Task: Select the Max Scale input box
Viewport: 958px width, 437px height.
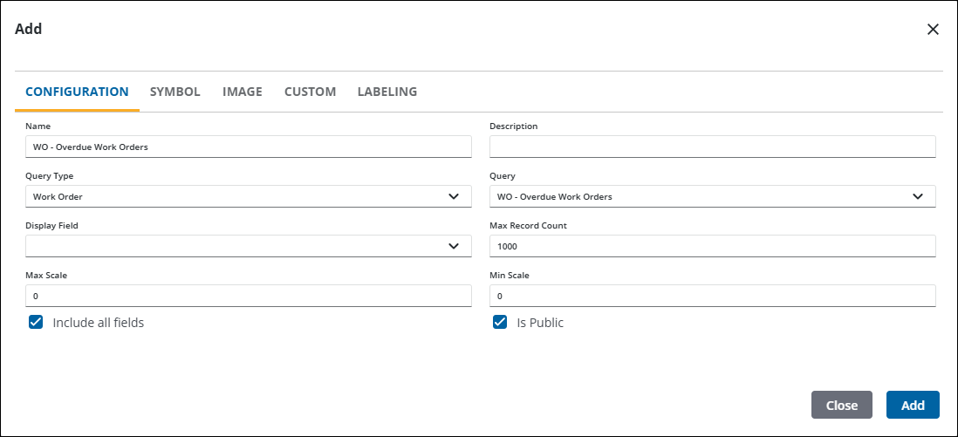Action: click(249, 296)
